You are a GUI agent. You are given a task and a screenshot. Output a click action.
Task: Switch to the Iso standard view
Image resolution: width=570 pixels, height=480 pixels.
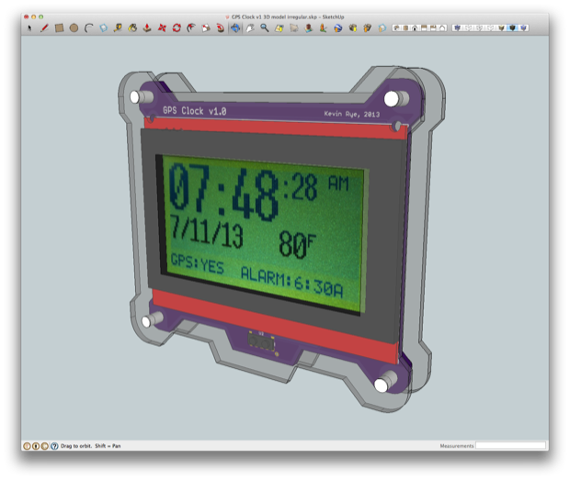pos(397,28)
